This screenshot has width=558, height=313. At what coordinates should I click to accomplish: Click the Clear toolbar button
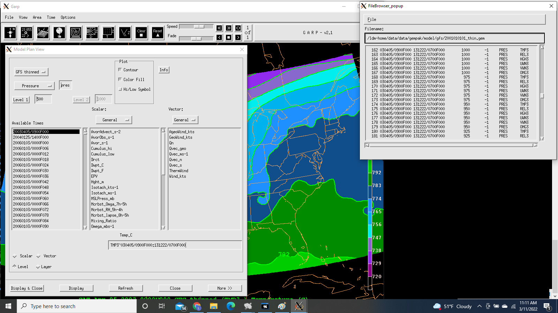pyautogui.click(x=141, y=33)
